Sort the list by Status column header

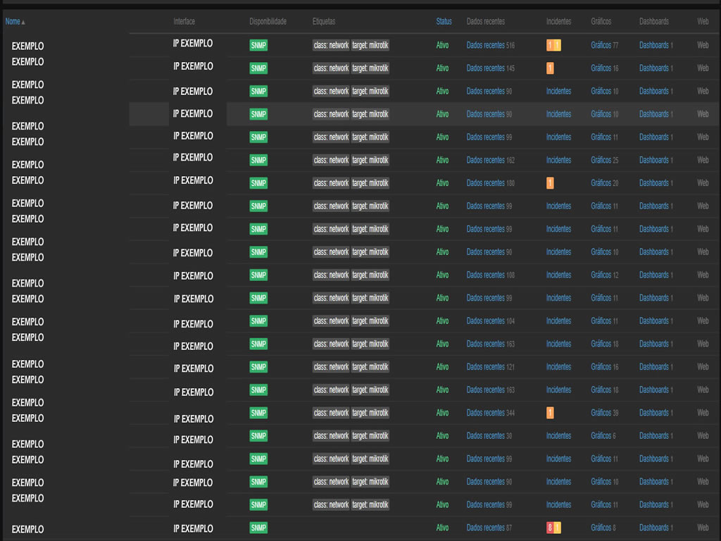(444, 22)
